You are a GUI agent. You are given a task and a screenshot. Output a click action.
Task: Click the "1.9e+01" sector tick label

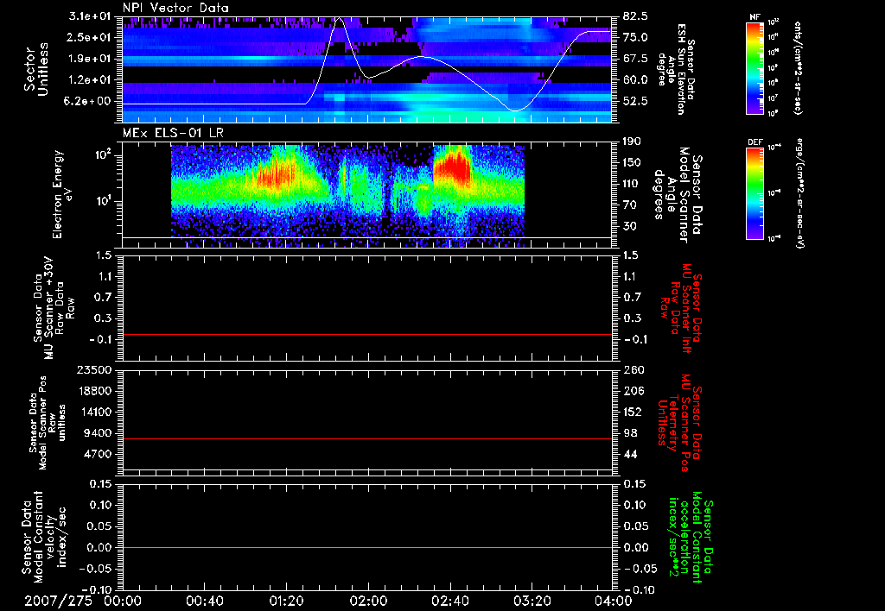coord(91,59)
